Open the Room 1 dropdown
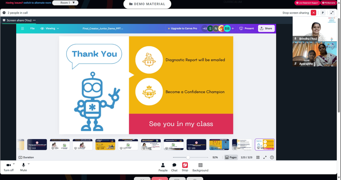The width and height of the screenshot is (341, 180). click(x=65, y=3)
